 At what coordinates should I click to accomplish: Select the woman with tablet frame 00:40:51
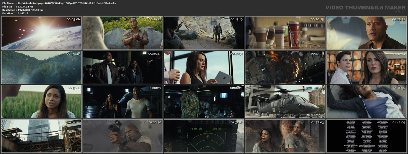point(204,67)
